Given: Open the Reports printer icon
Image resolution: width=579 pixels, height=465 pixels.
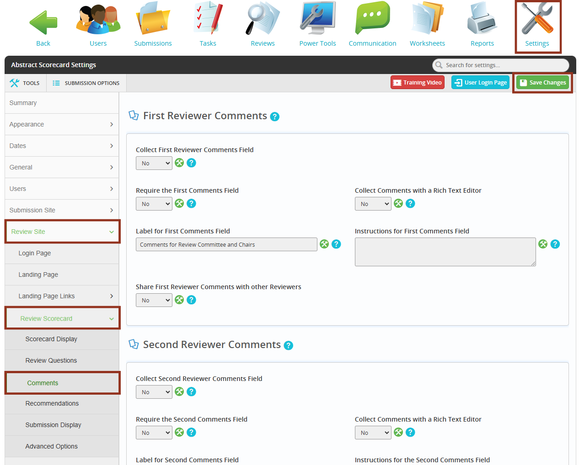Looking at the screenshot, I should point(482,19).
